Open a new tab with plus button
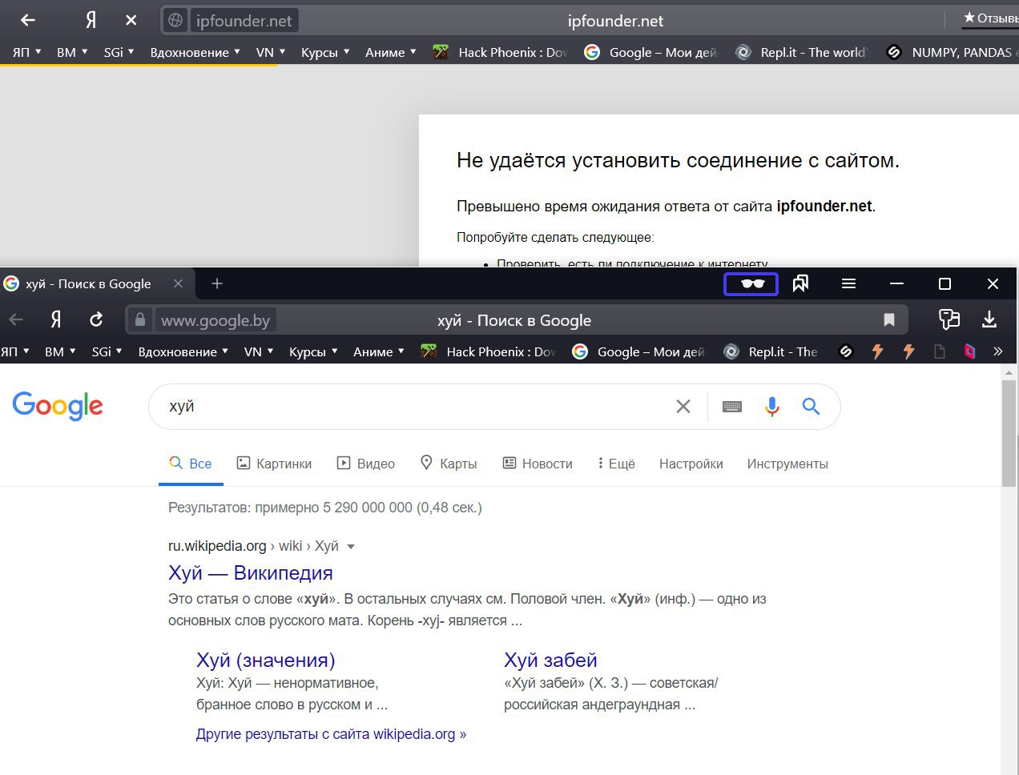1019x775 pixels. pyautogui.click(x=216, y=283)
